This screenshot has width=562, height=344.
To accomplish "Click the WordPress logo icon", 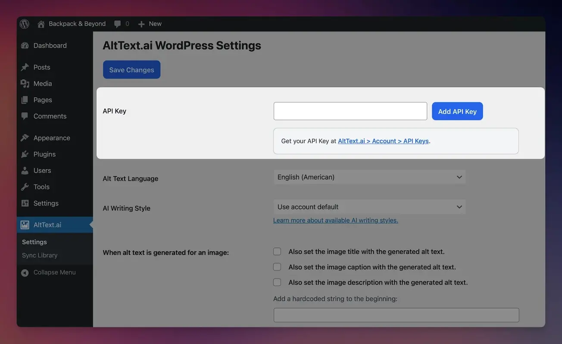I will pyautogui.click(x=25, y=24).
